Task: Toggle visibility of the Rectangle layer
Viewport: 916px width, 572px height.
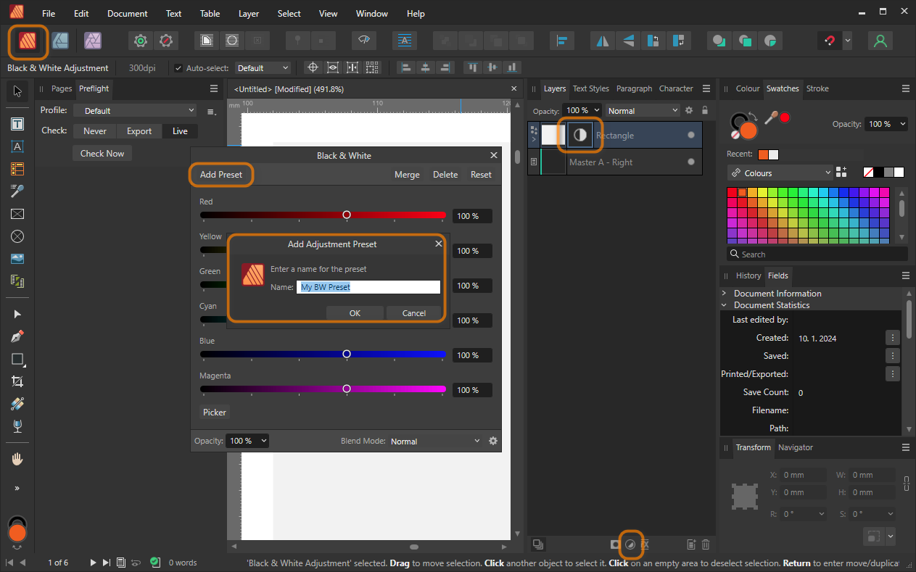Action: point(690,136)
